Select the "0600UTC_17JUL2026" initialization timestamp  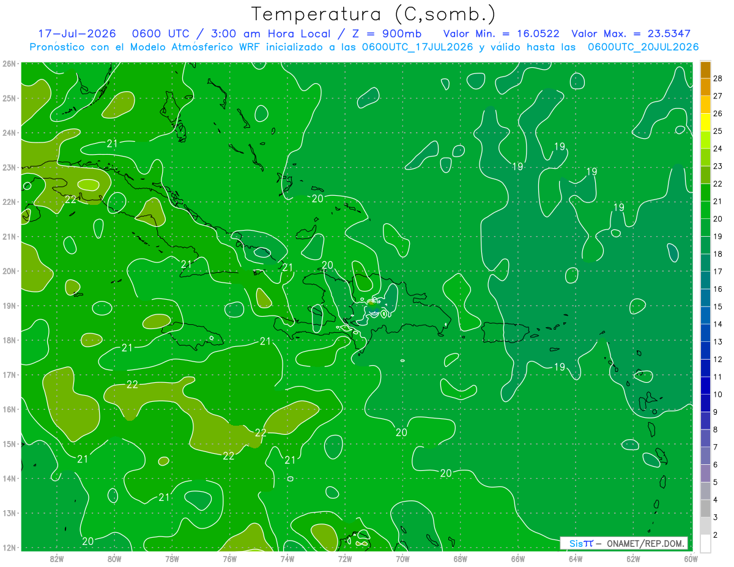click(417, 47)
